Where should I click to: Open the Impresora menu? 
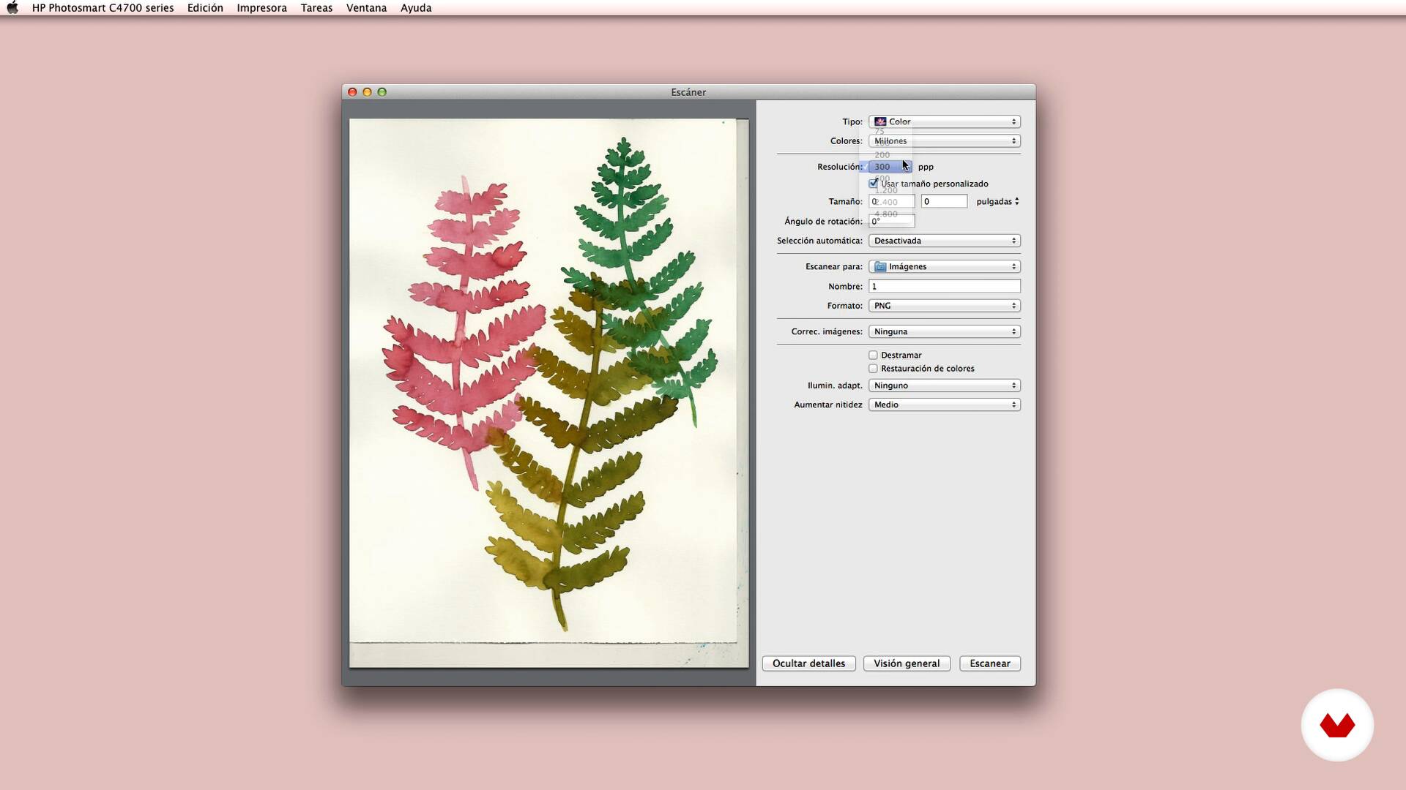tap(261, 8)
